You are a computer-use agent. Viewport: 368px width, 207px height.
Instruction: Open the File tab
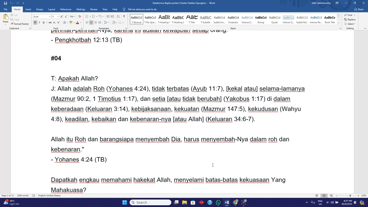[5, 9]
